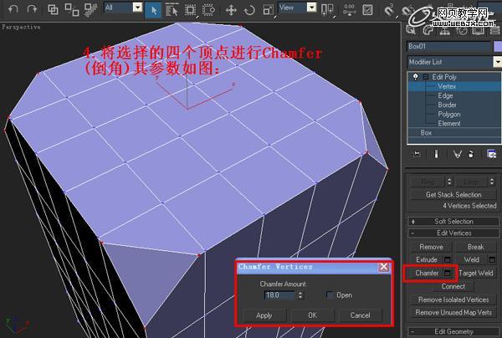Open the Modifier List dropdown

(454, 62)
